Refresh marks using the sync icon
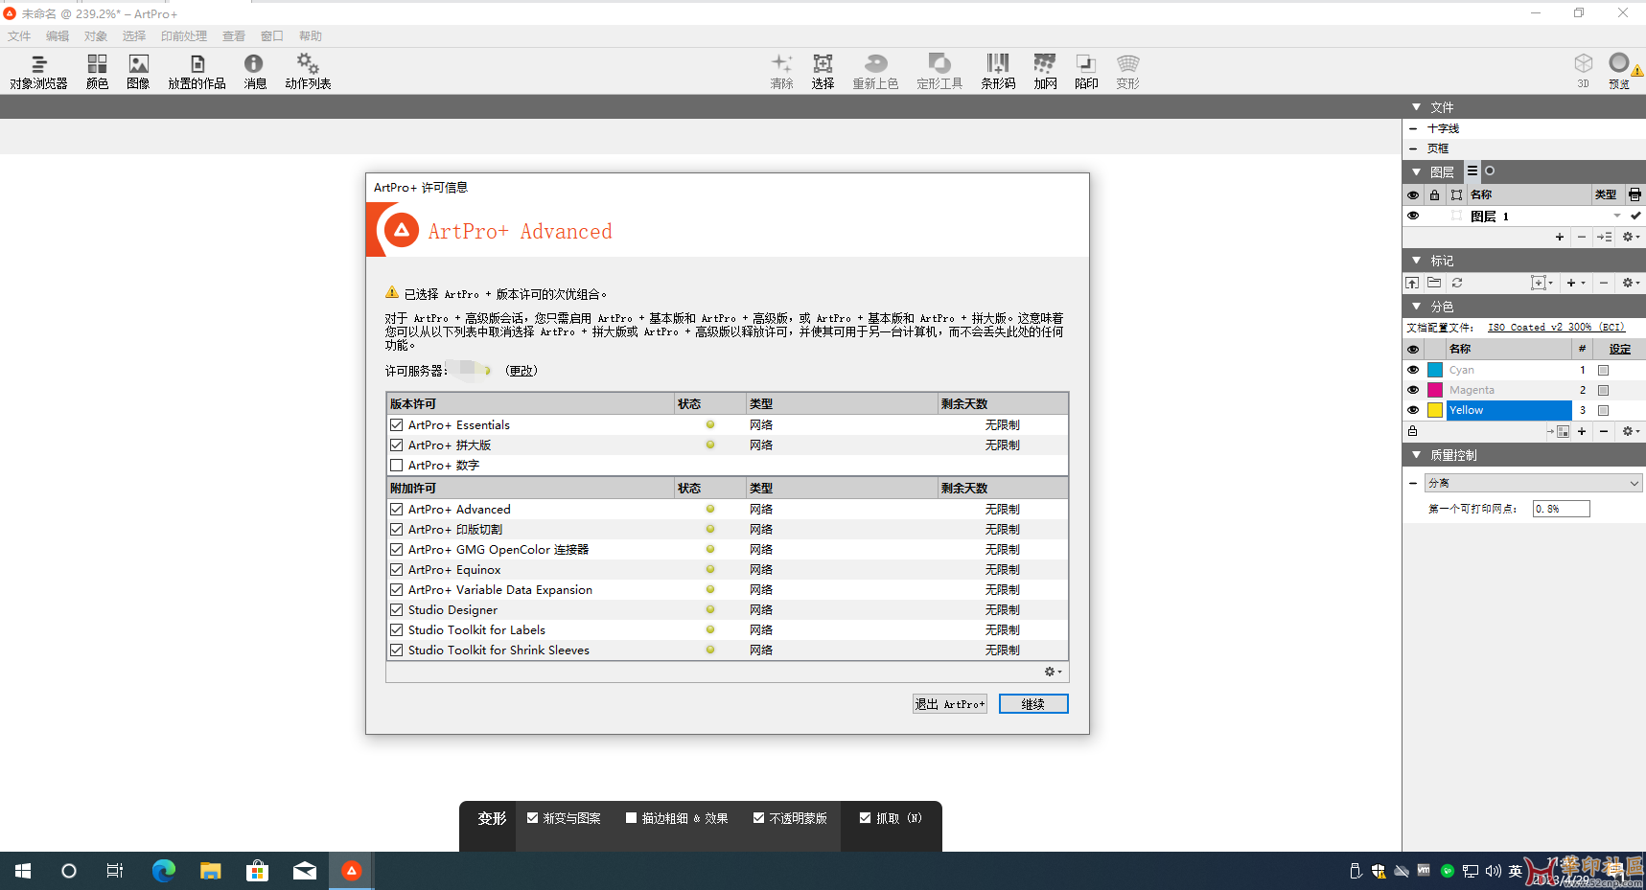Screen dimensions: 1646x890 [x=1457, y=283]
